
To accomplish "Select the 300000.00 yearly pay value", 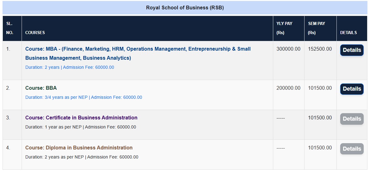I will click(x=288, y=49).
